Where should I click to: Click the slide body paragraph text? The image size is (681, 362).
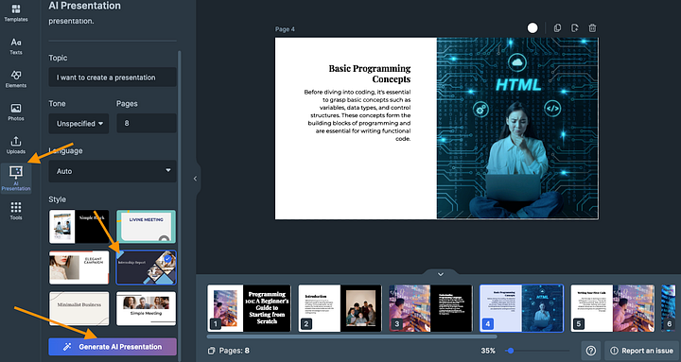[x=357, y=115]
